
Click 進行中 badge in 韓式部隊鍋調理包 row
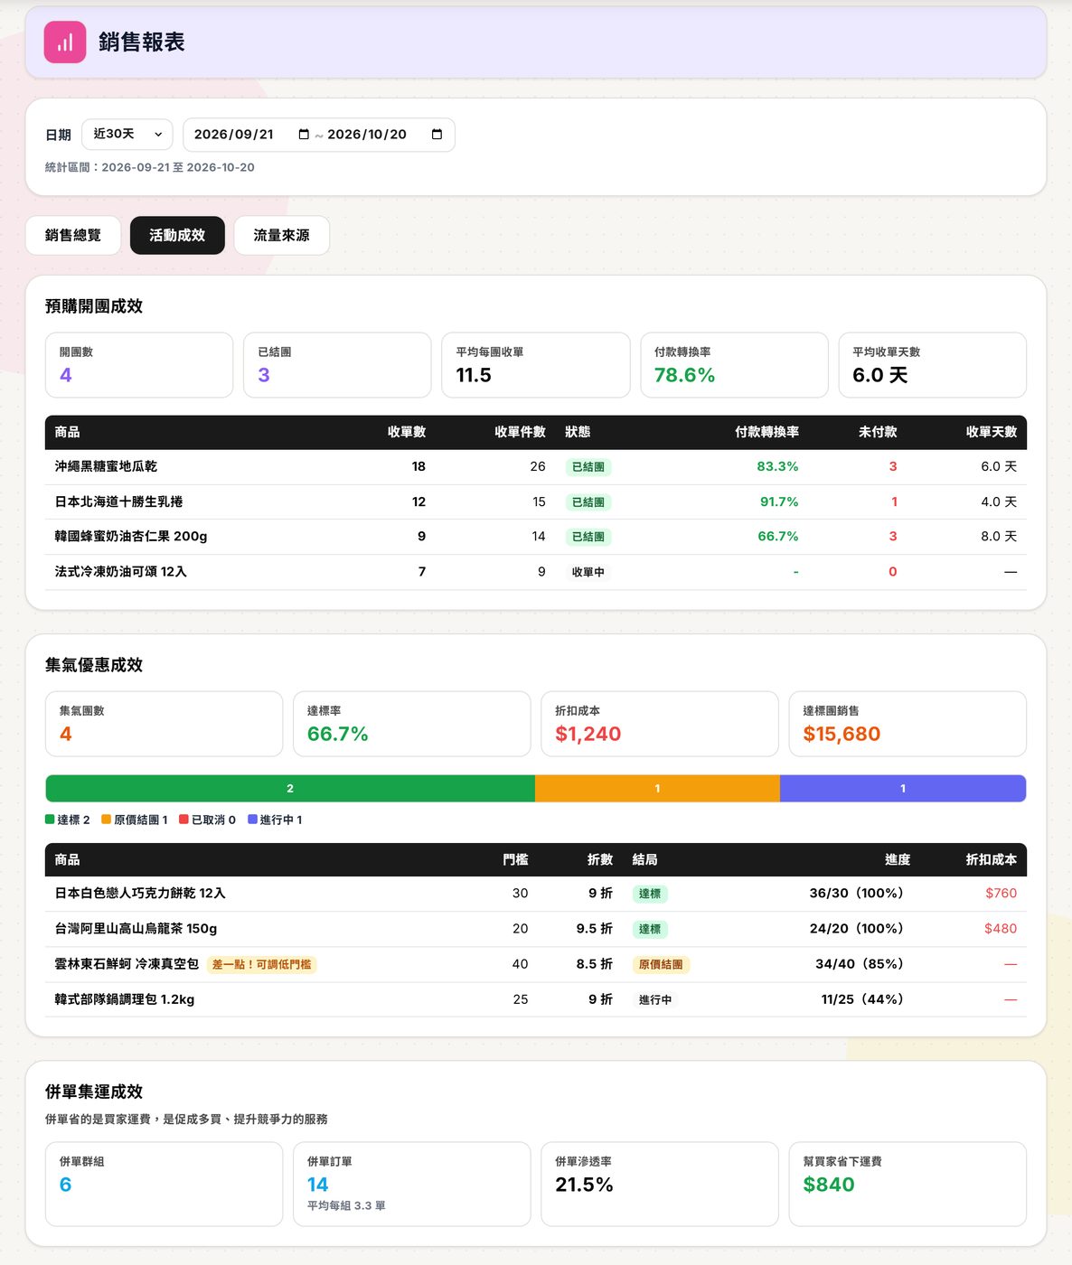[x=655, y=999]
